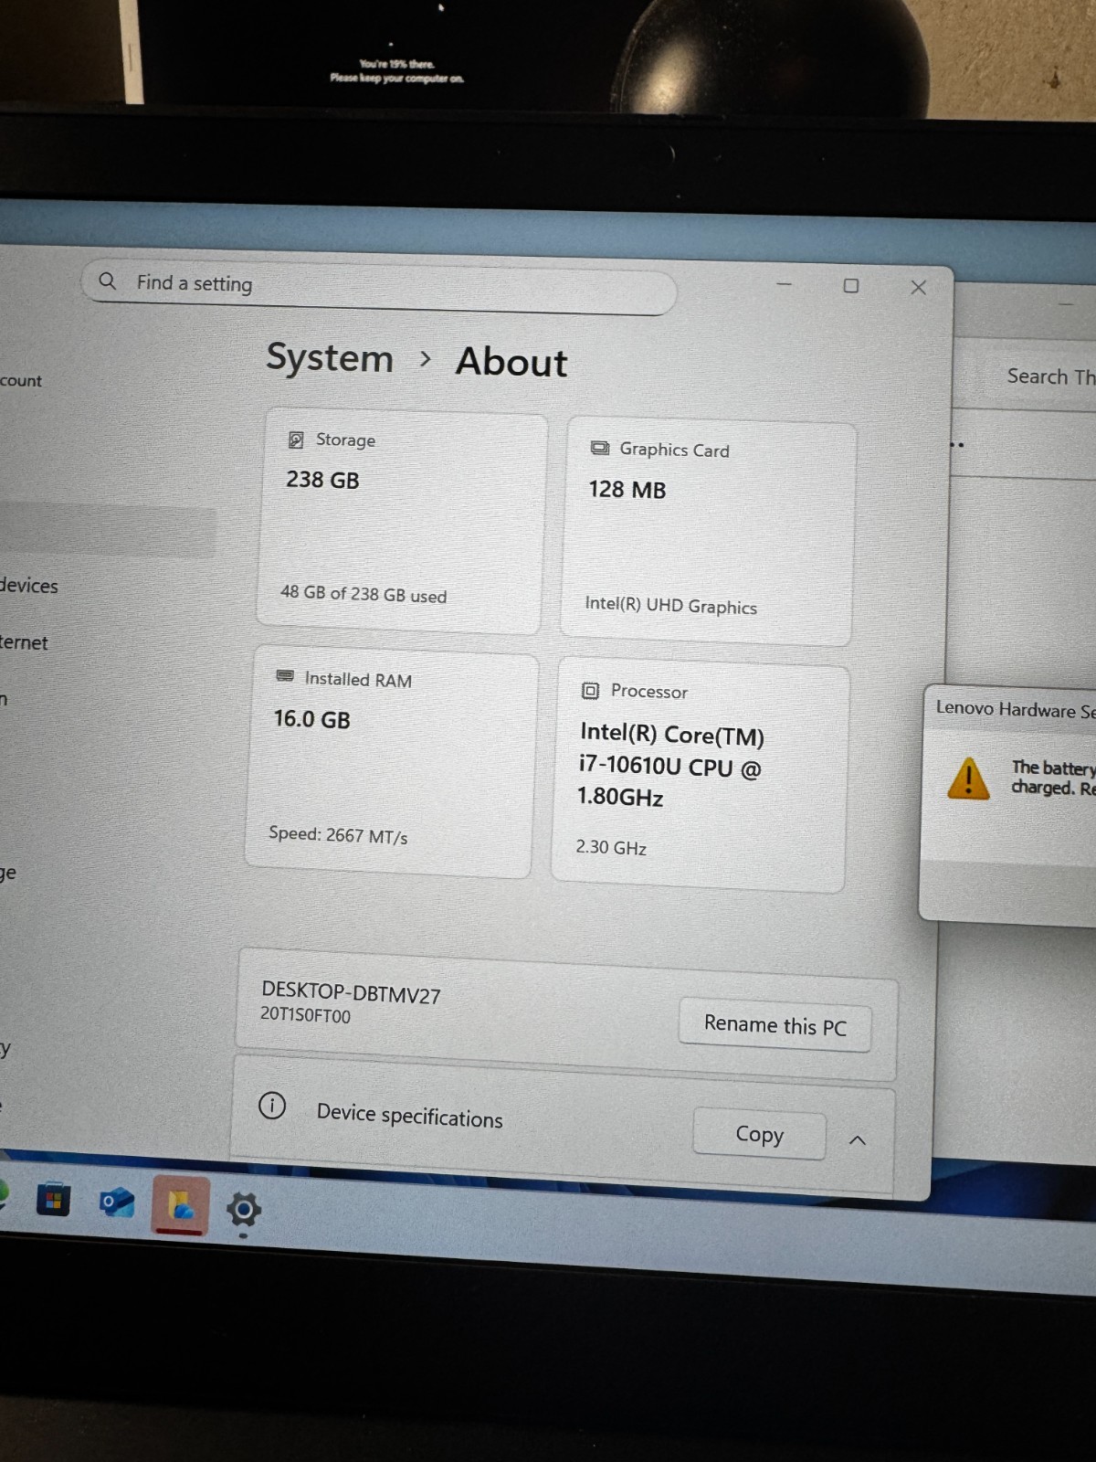Open the account item in Settings sidebar

pyautogui.click(x=21, y=380)
